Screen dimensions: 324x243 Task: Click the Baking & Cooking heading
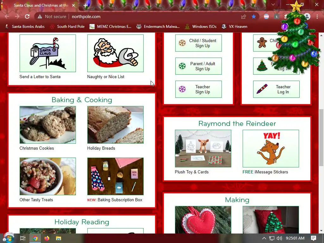tap(82, 100)
